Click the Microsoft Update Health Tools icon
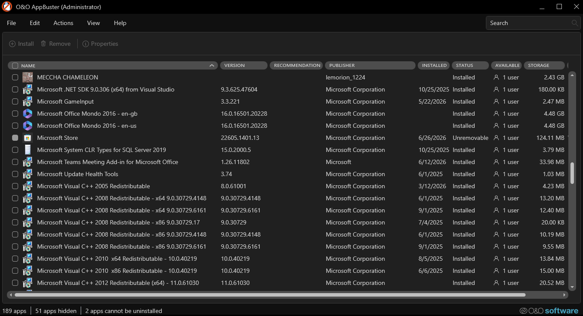 pyautogui.click(x=28, y=174)
